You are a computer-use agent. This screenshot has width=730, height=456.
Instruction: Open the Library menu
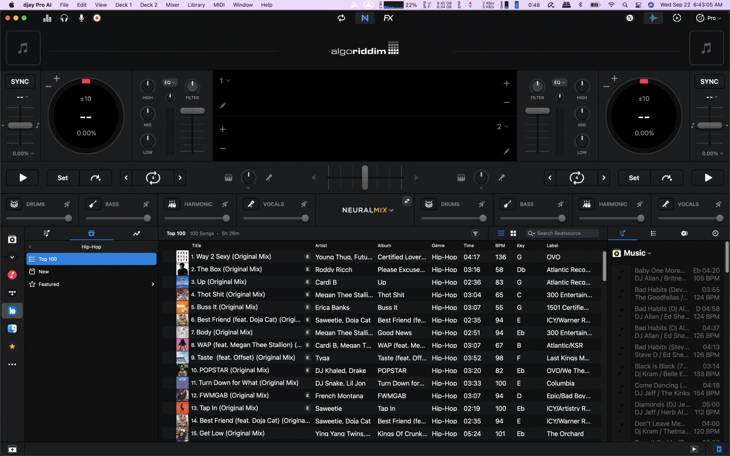click(x=196, y=5)
